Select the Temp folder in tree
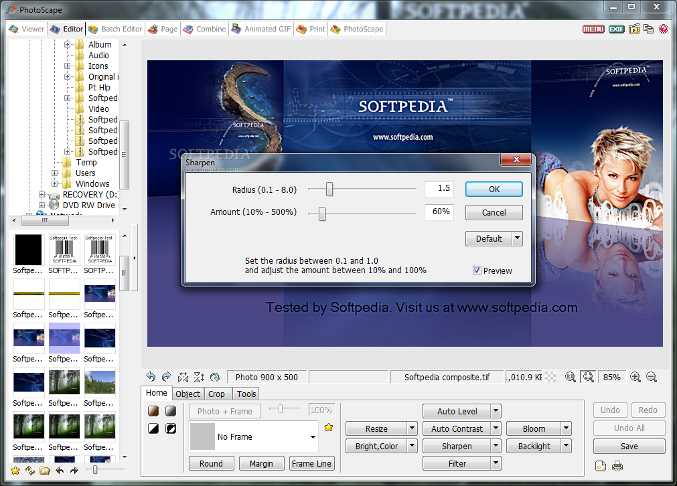 [x=86, y=162]
